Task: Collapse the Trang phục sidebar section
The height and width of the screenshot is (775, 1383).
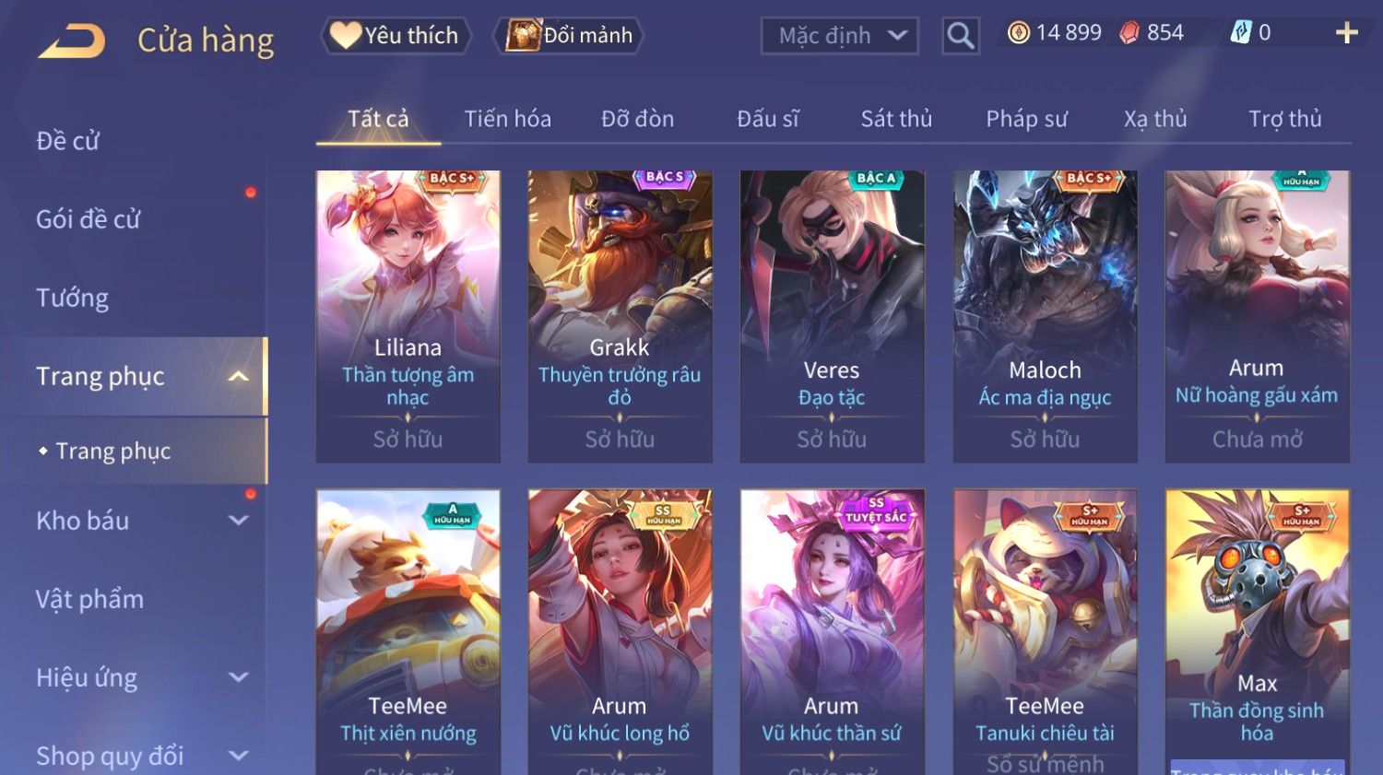Action: pos(238,376)
